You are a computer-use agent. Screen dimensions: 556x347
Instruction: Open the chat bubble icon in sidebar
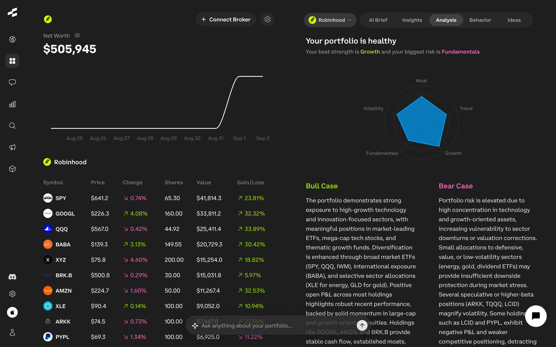tap(12, 82)
